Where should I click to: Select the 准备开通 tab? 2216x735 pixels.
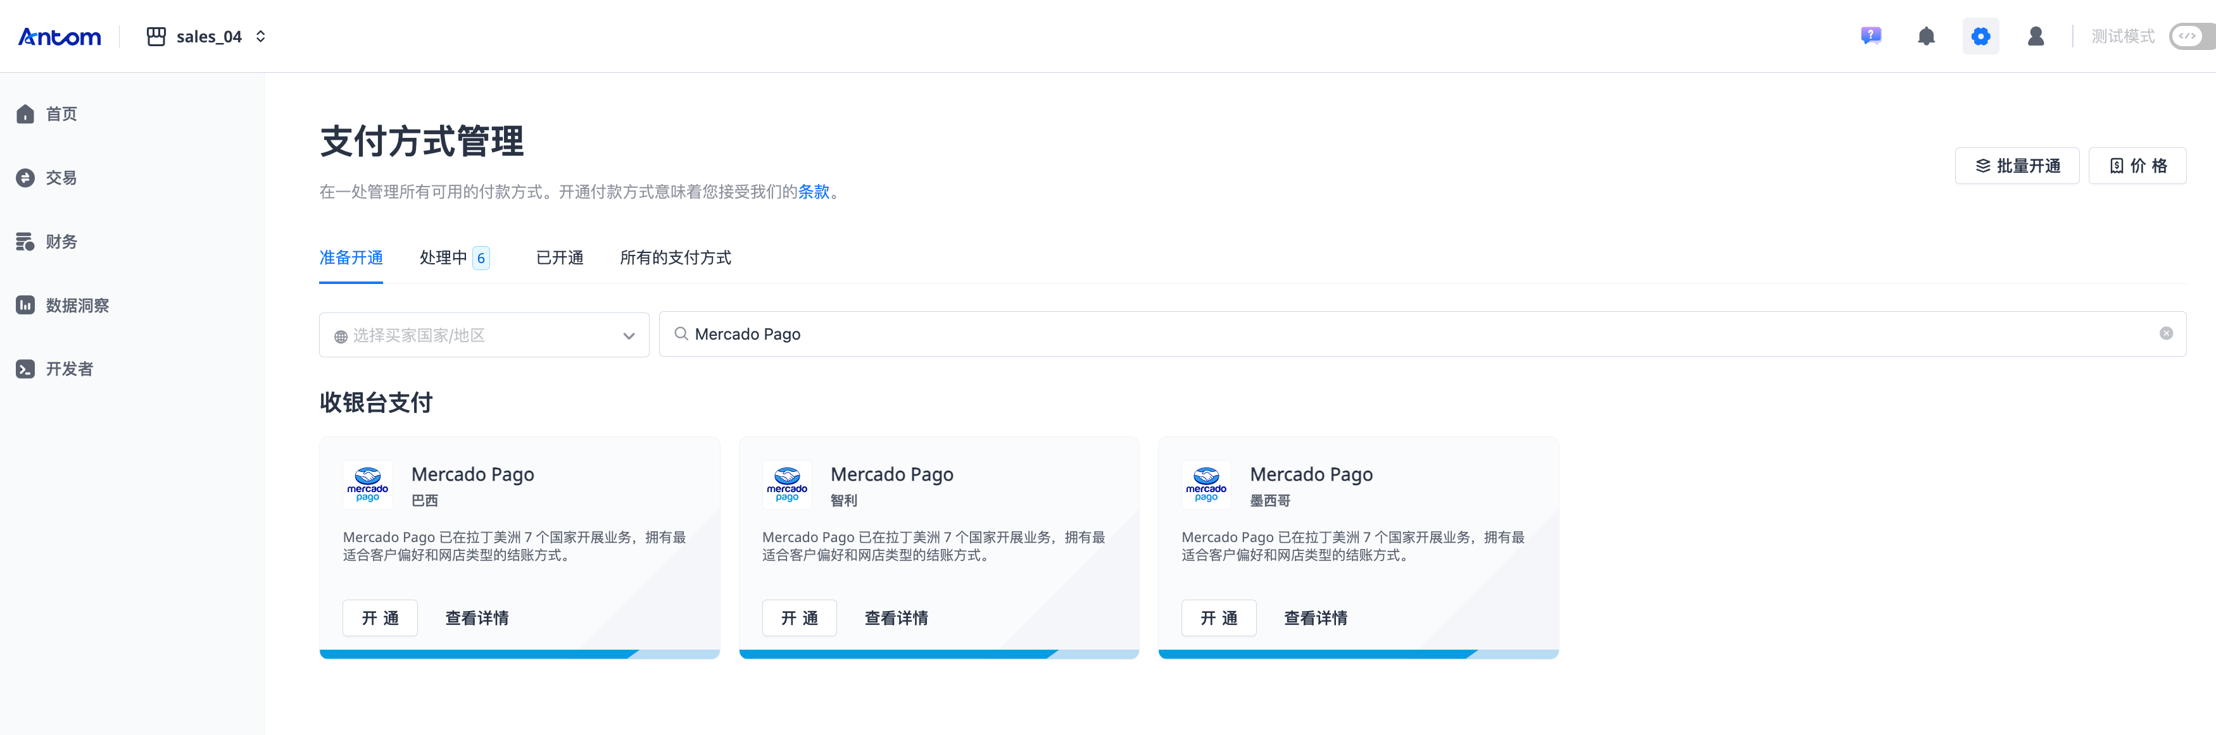[x=351, y=258]
